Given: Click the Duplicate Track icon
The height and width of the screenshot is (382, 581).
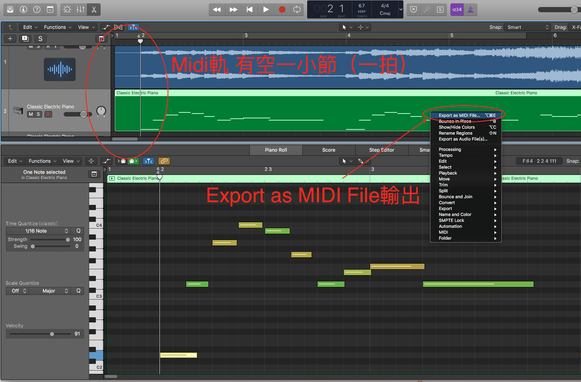Looking at the screenshot, I should tap(25, 38).
